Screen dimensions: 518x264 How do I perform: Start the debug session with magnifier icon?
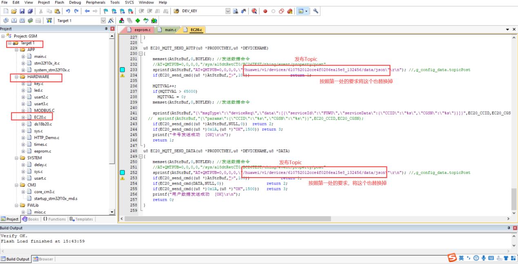[x=254, y=11]
